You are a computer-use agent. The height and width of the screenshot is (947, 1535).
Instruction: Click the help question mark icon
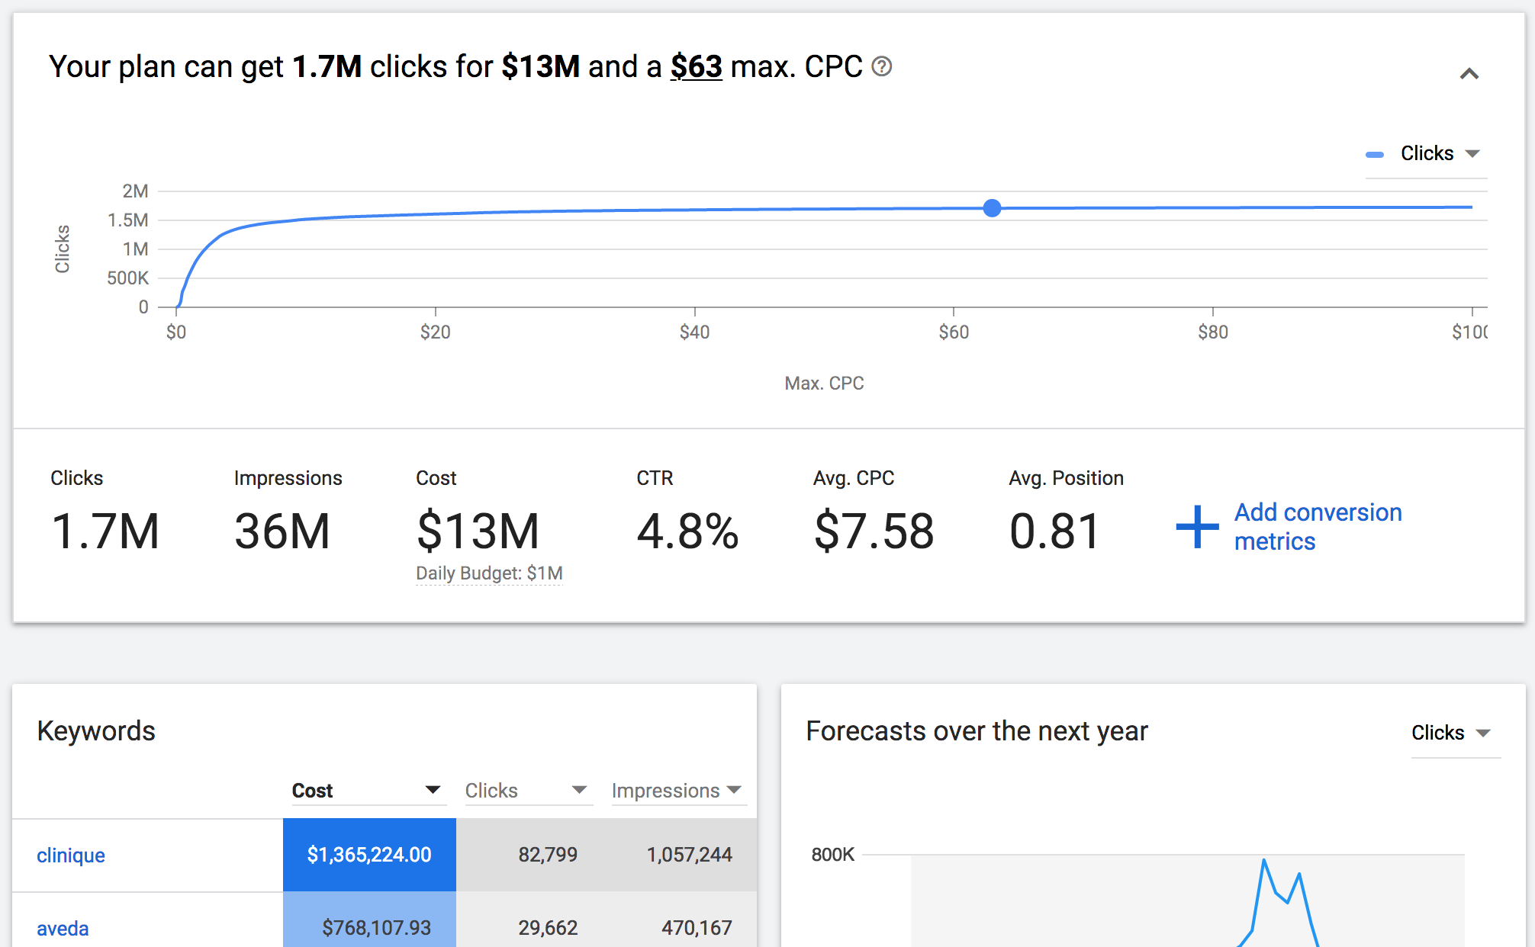click(881, 67)
